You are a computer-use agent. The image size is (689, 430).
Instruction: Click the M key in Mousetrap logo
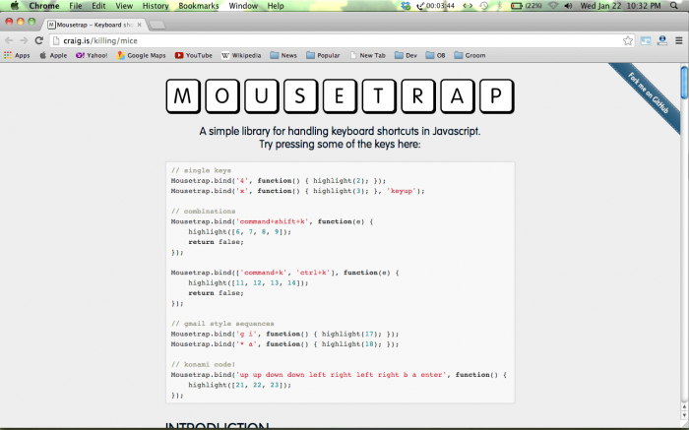(183, 95)
